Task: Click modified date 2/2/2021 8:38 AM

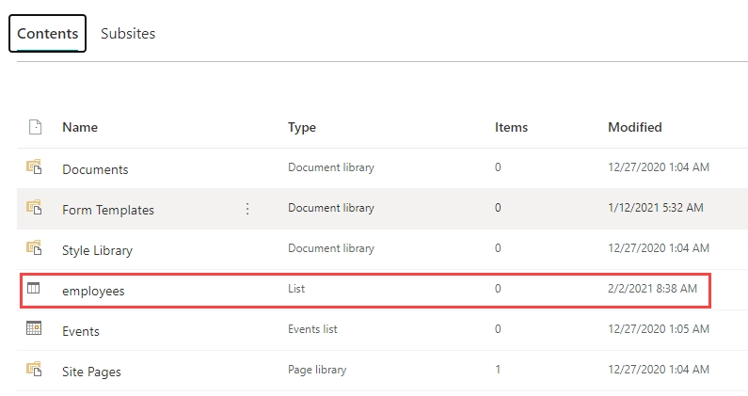Action: click(x=652, y=289)
